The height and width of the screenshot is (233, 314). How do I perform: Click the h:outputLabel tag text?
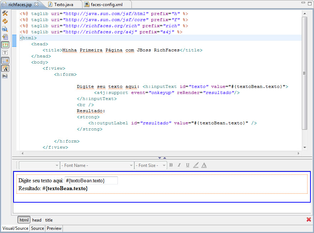coord(173,123)
